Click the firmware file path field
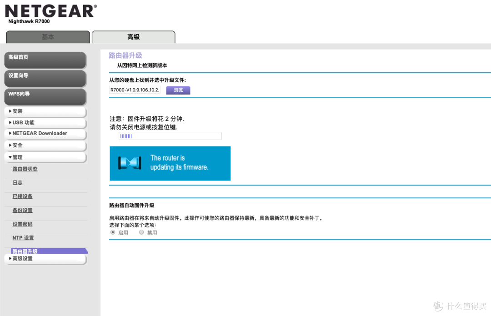491x316 pixels. tap(135, 90)
